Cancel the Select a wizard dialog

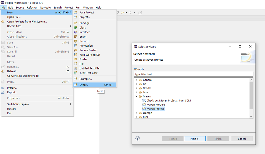coord(242,139)
